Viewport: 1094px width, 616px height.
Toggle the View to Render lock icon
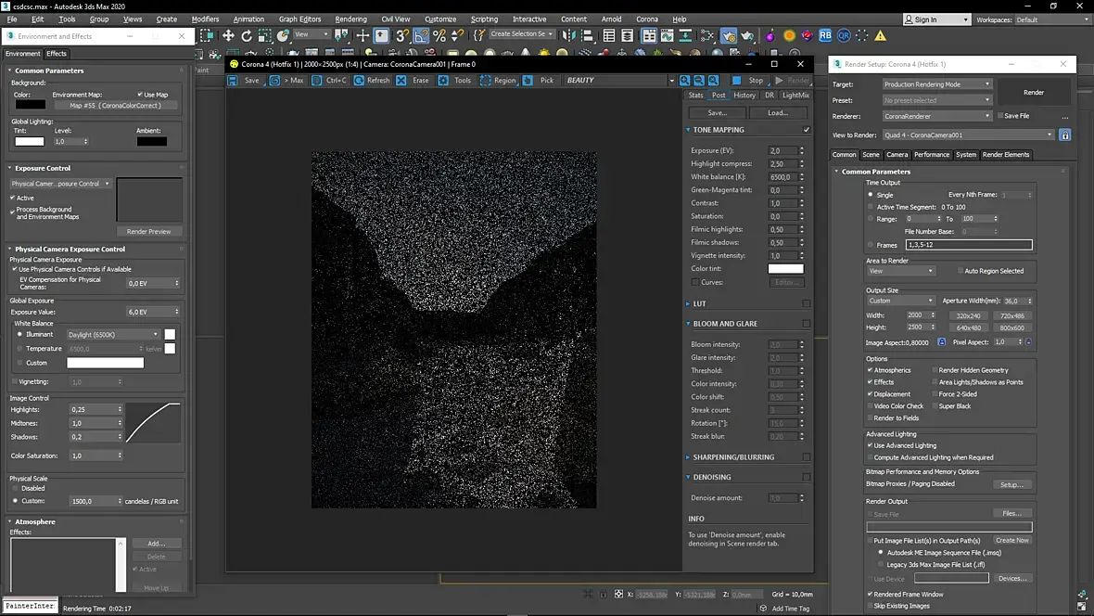click(1065, 135)
